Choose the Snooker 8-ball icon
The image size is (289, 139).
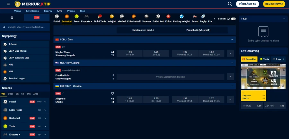(x=146, y=16)
